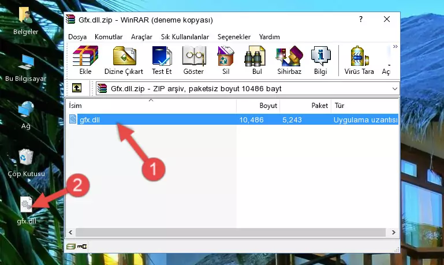This screenshot has height=265, width=444.
Task: Click the 5,243 packed size value
Action: pos(292,120)
